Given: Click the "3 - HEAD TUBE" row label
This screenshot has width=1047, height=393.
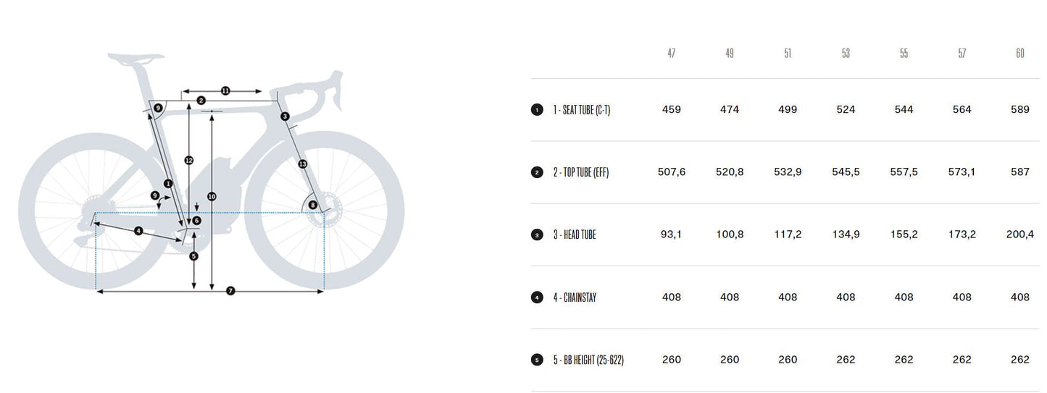Looking at the screenshot, I should [x=574, y=235].
